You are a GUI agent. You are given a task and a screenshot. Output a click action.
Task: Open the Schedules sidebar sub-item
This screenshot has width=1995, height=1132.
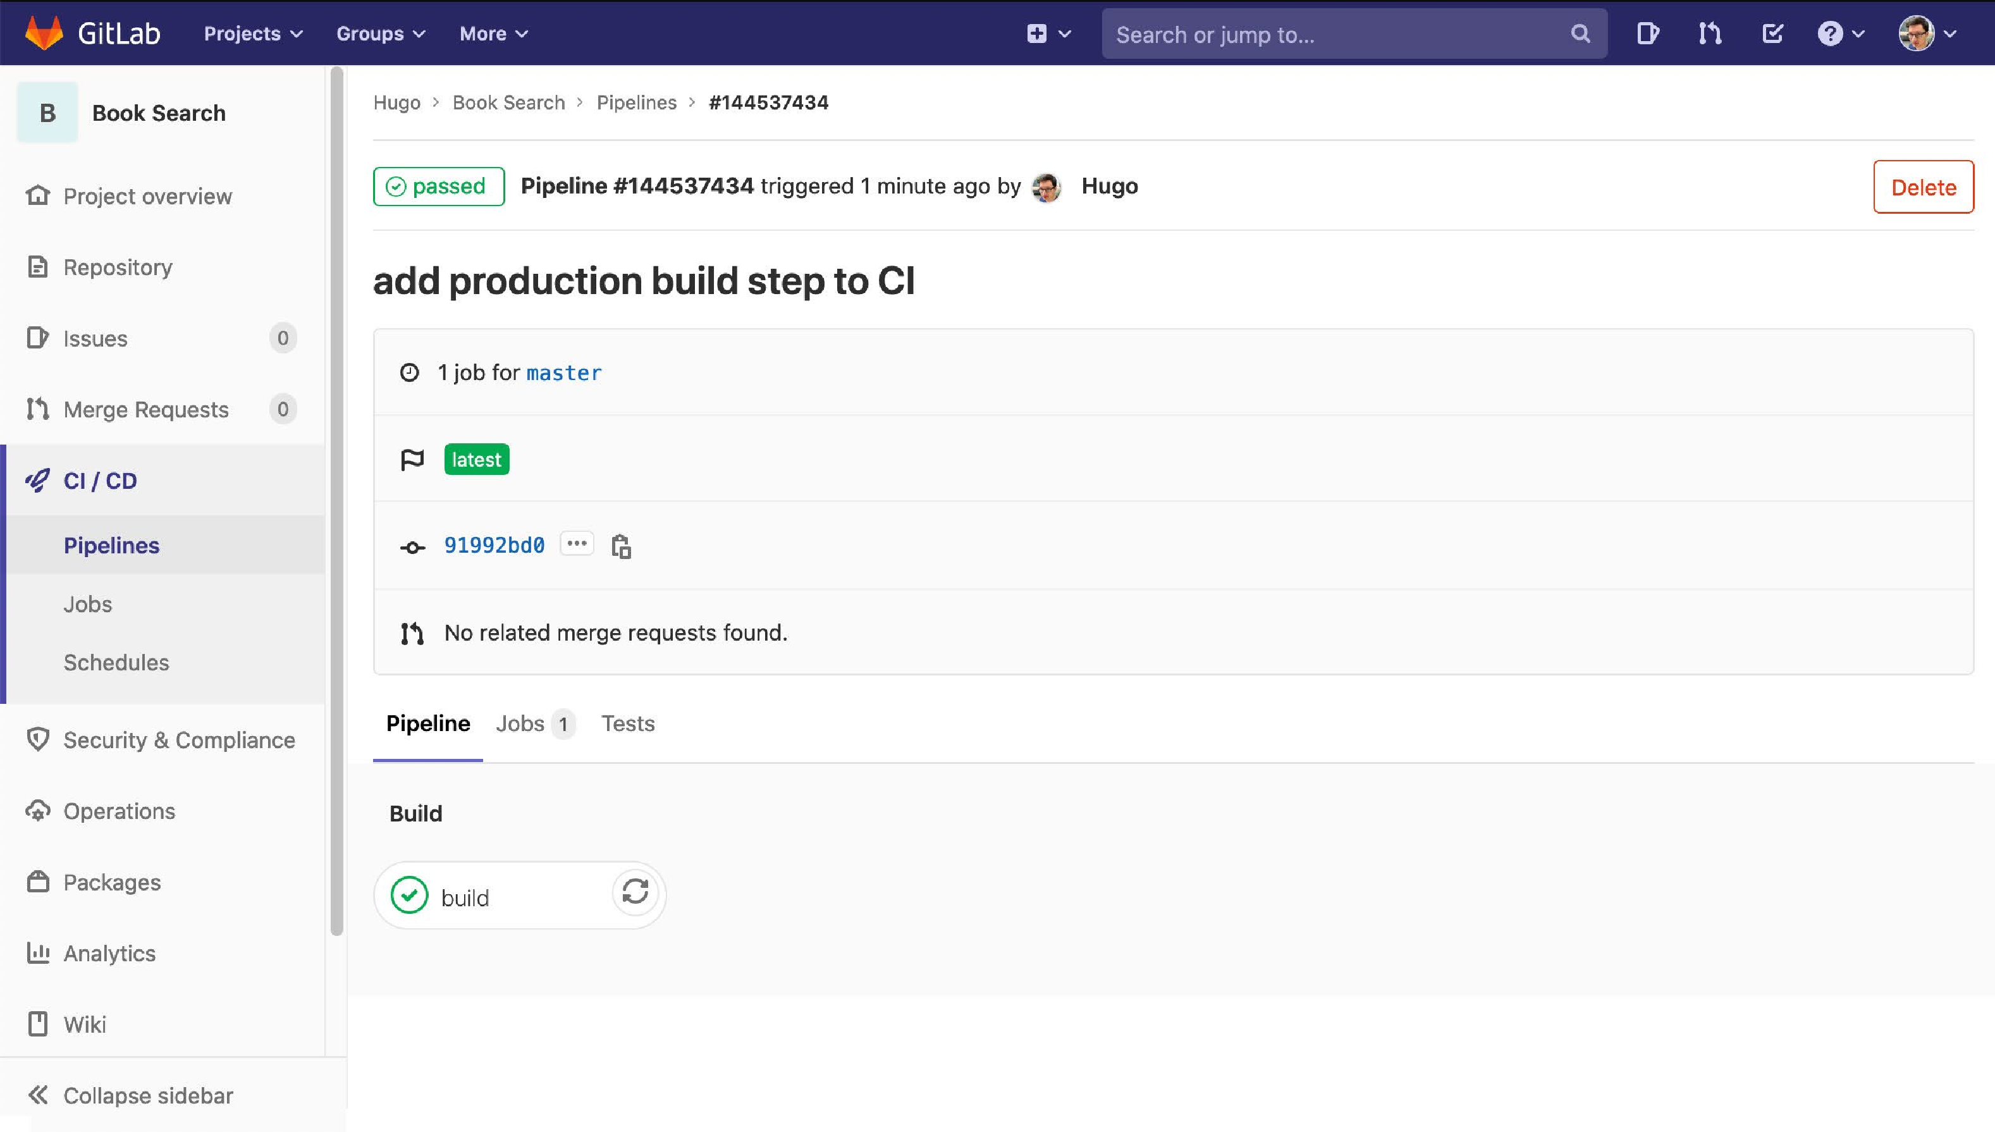click(x=116, y=662)
